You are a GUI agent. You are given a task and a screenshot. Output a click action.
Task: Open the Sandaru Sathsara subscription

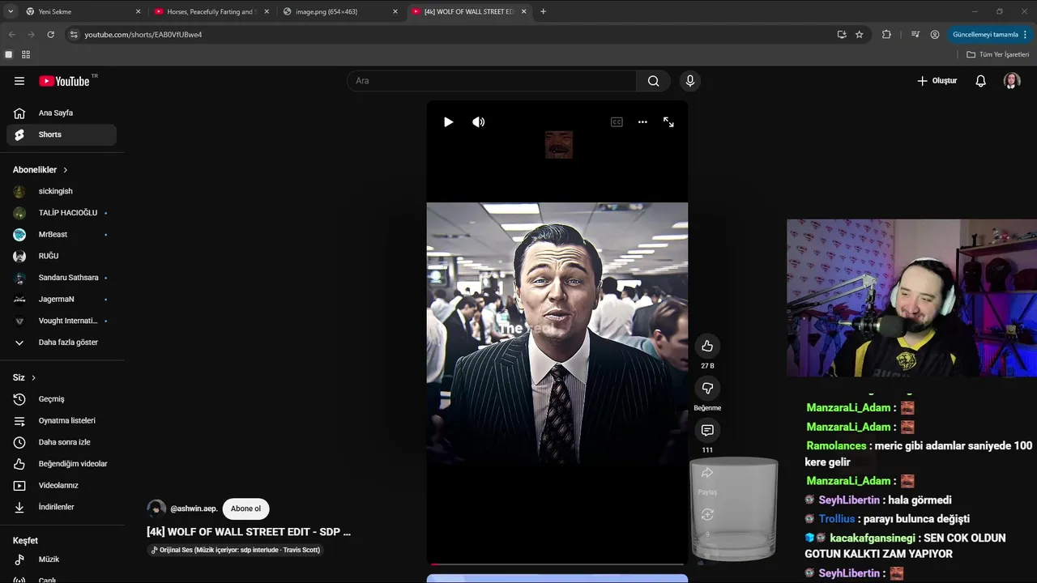(62, 278)
